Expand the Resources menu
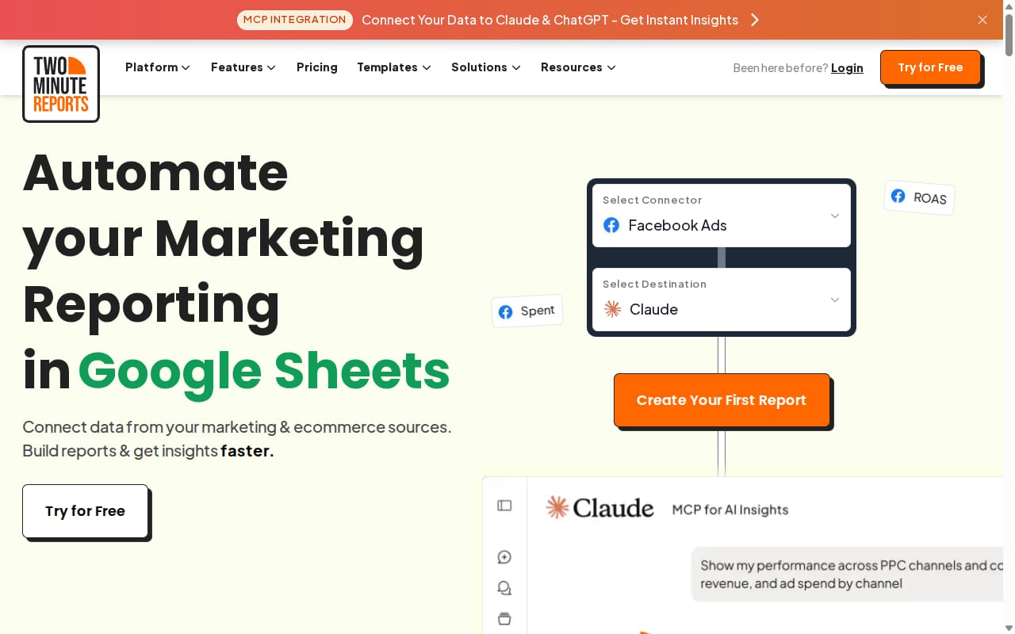1015x634 pixels. pos(578,67)
